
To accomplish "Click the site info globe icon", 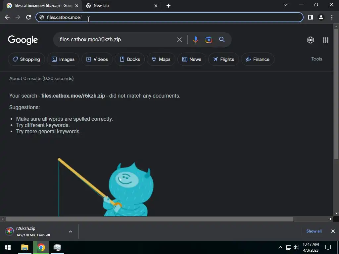I will coord(42,17).
